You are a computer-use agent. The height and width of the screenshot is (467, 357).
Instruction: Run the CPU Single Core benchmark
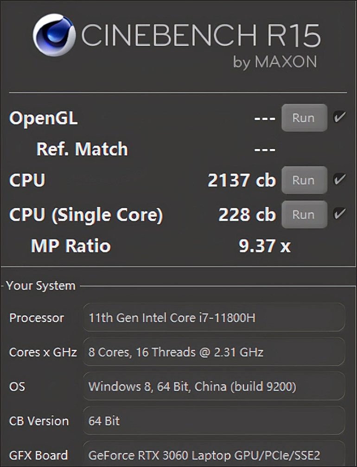(x=305, y=214)
